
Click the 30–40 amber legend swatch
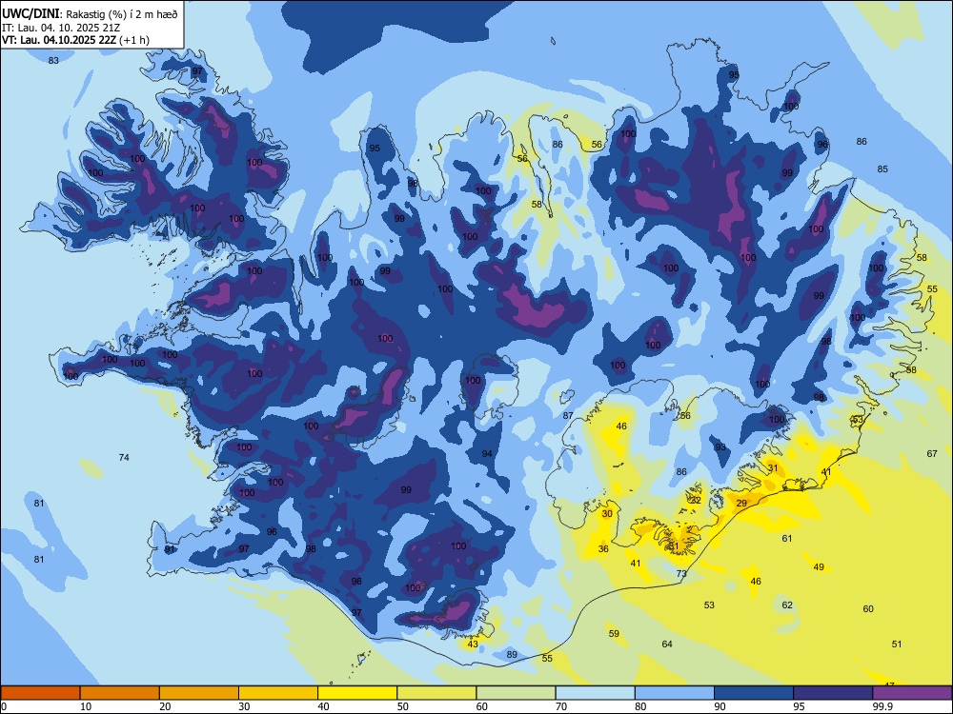[x=278, y=693]
